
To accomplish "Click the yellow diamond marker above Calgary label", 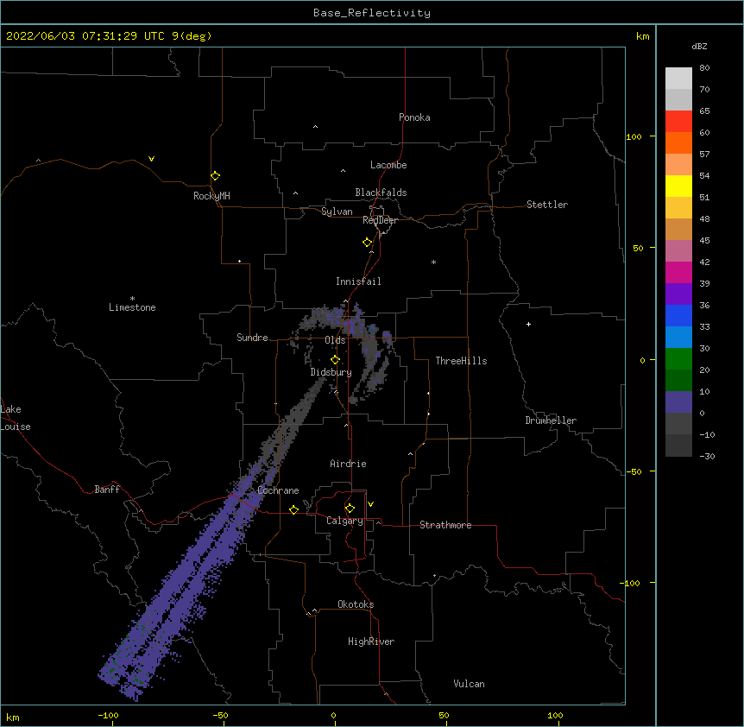I will point(350,509).
